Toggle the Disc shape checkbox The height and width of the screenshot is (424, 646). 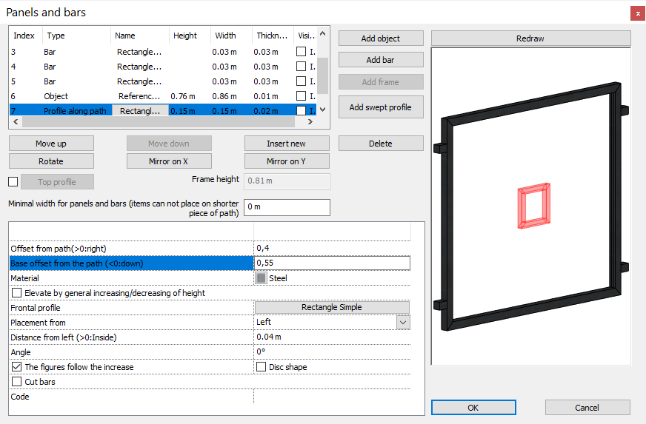(x=261, y=367)
